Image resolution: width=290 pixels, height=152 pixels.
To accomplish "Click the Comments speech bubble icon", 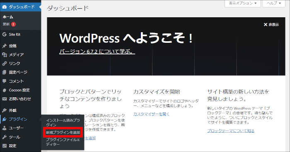I will click(5, 81).
